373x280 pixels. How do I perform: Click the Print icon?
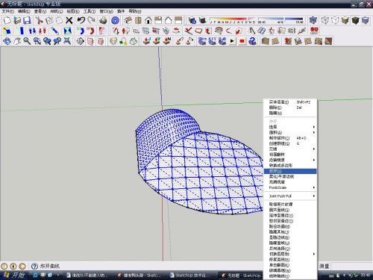coord(103,20)
